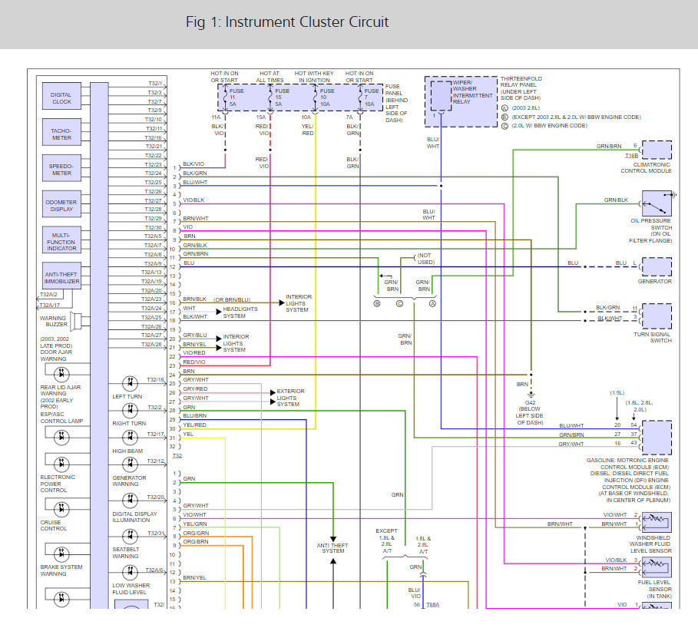Click 'HOT AT ALL TIMES' label
Image resolution: width=698 pixels, height=628 pixels.
tap(270, 77)
